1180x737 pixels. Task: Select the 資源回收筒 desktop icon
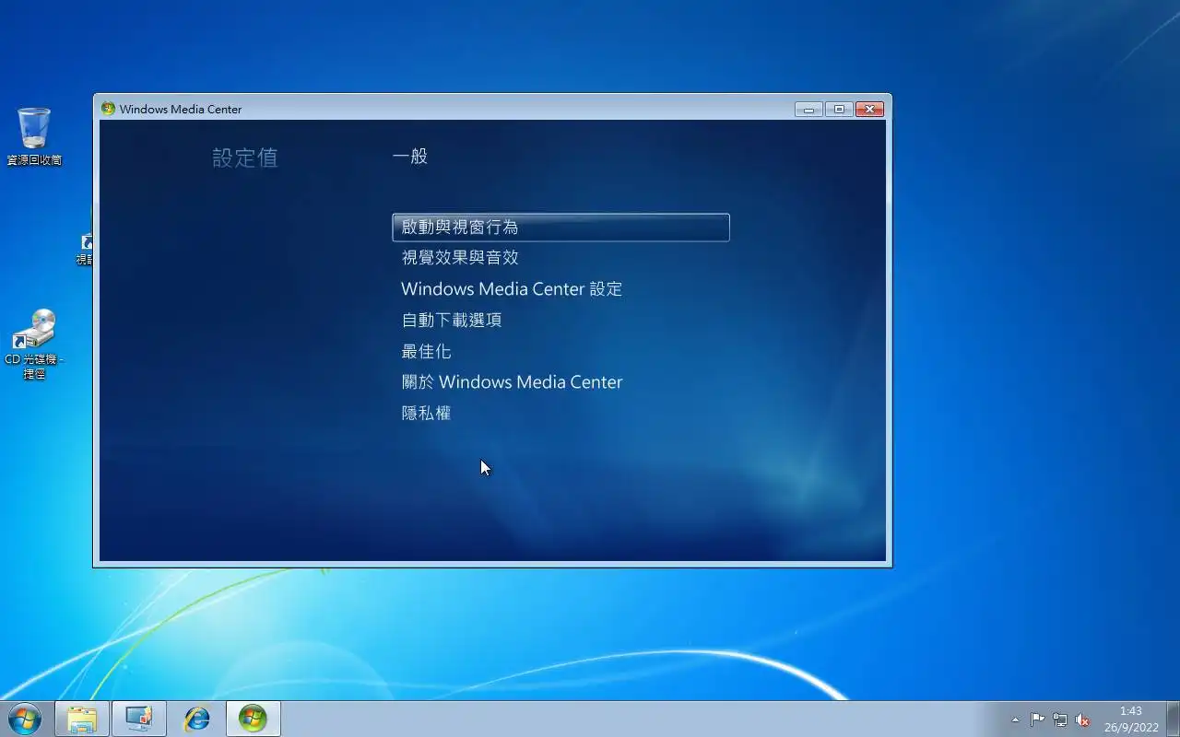[x=34, y=136]
